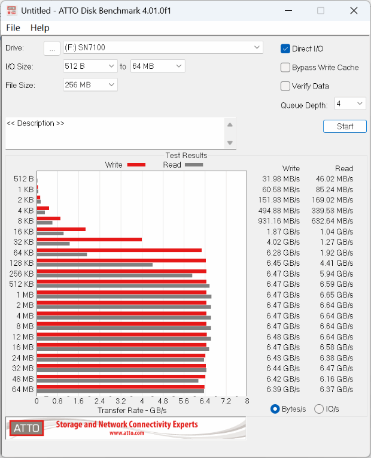This screenshot has width=371, height=458.
Task: Minimize the ATTO Disk Benchmark window
Action: [x=288, y=11]
